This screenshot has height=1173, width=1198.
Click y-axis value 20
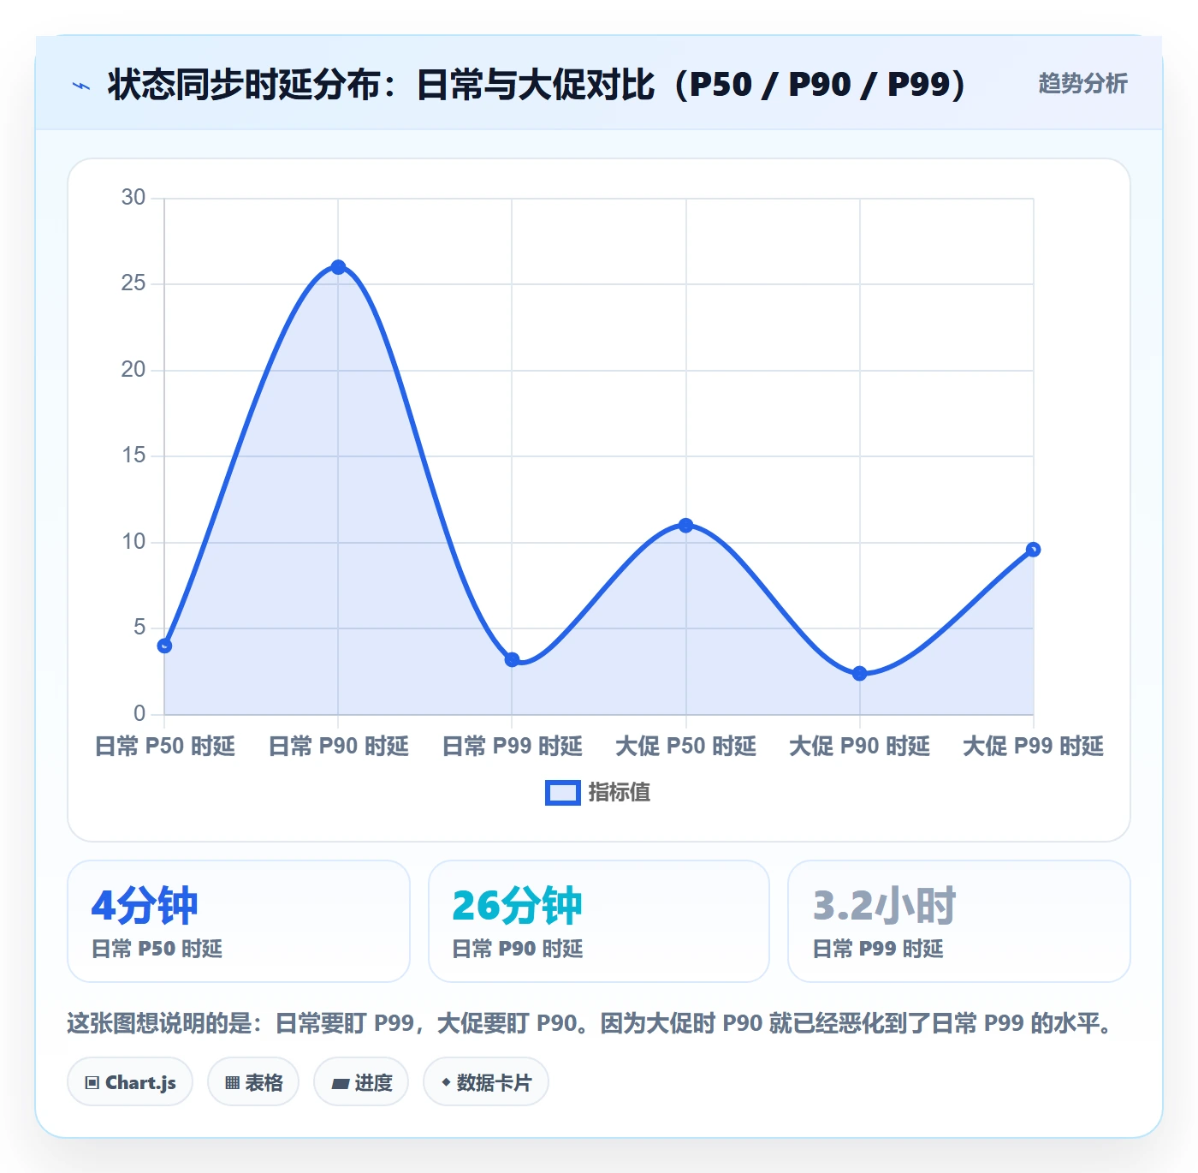pyautogui.click(x=133, y=370)
